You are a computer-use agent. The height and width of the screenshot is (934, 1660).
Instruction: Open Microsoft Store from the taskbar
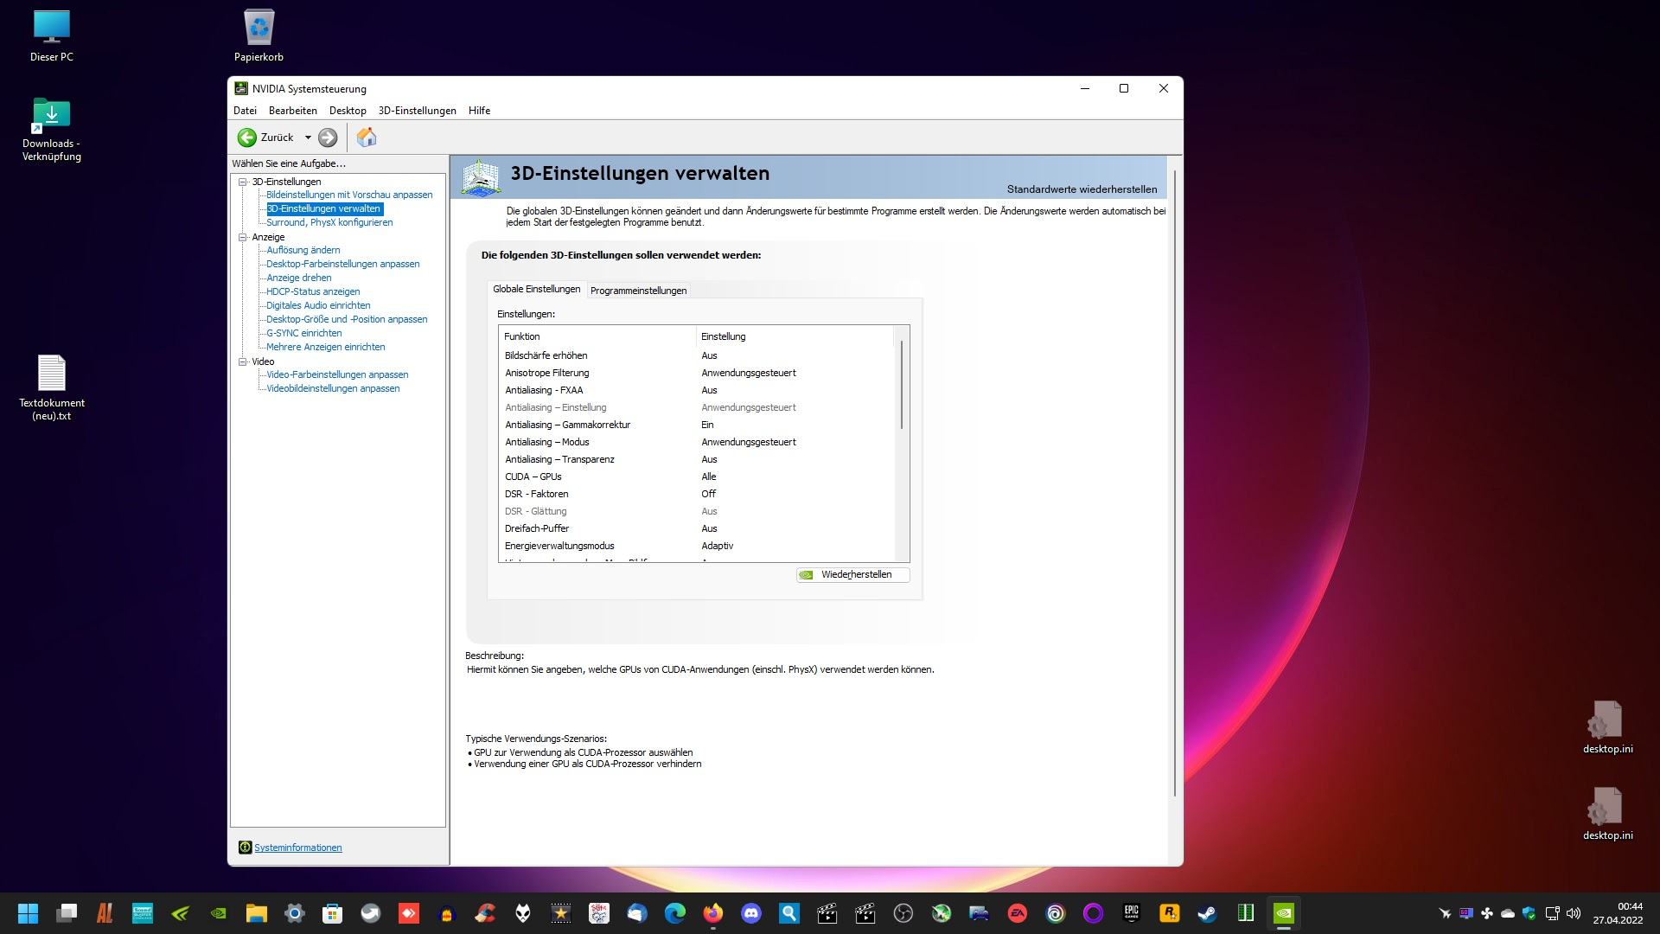click(333, 913)
